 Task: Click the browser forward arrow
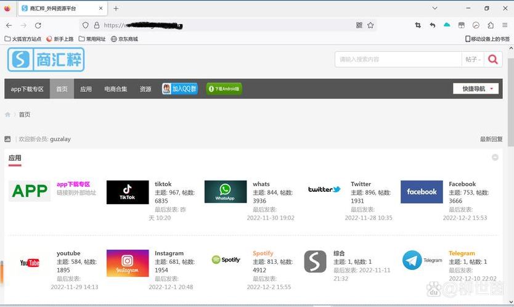click(x=23, y=25)
